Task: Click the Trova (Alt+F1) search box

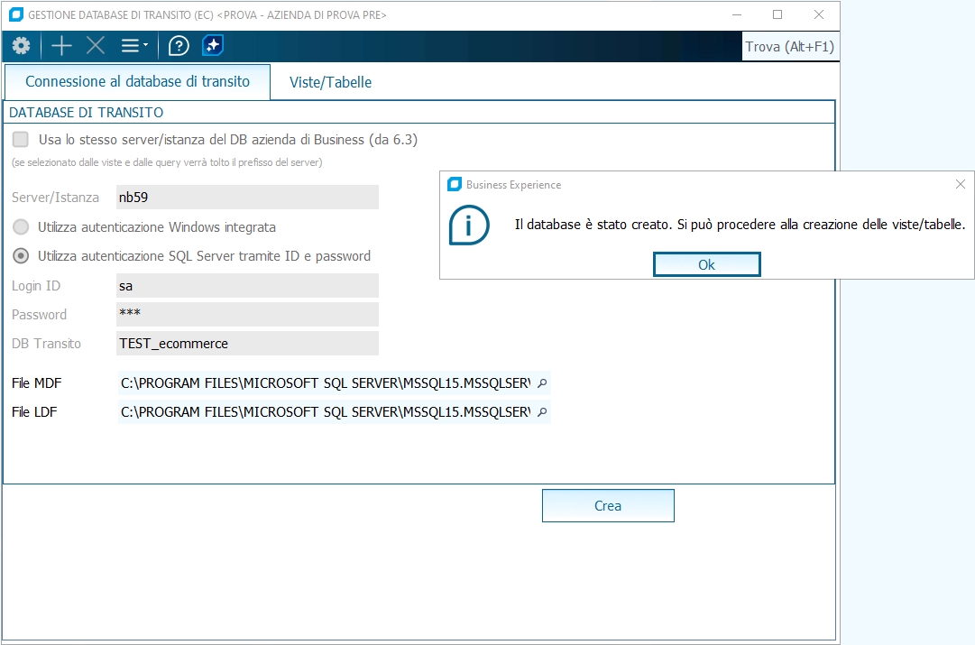Action: 790,47
